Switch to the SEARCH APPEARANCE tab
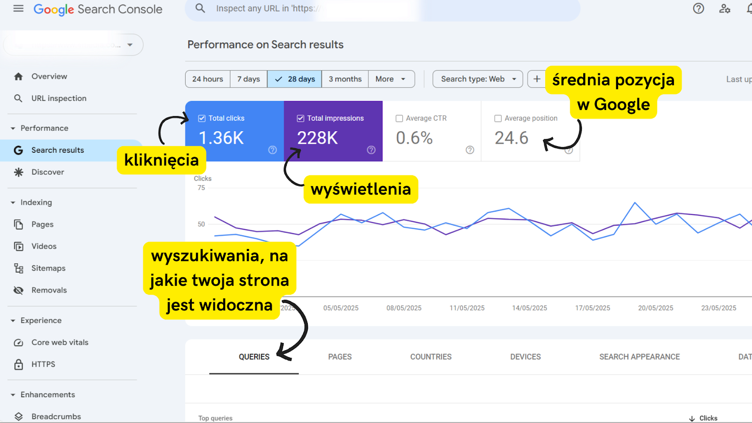This screenshot has width=752, height=423. click(639, 357)
